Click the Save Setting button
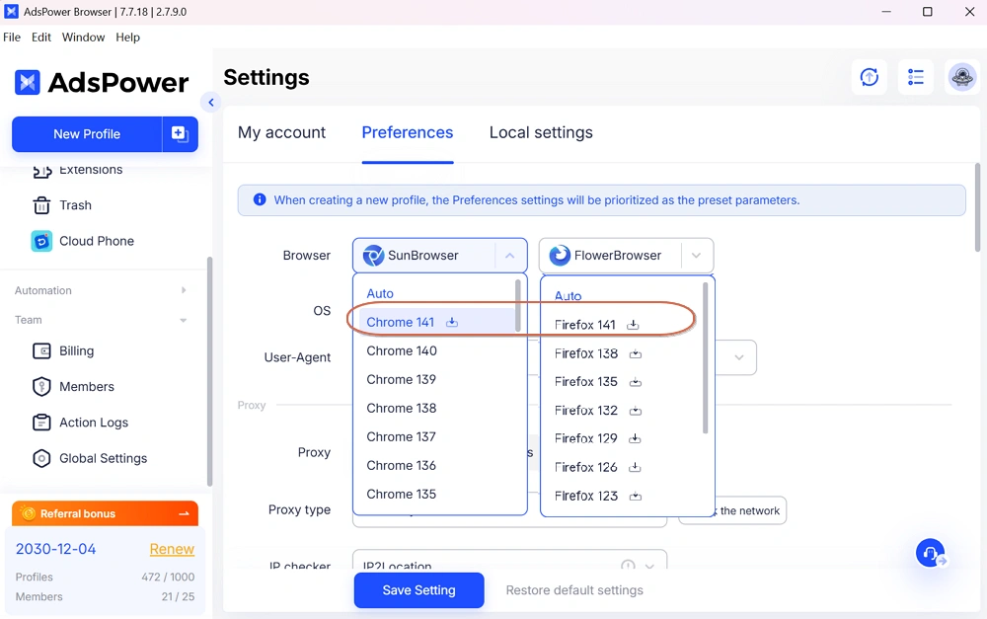Image resolution: width=987 pixels, height=619 pixels. [418, 590]
